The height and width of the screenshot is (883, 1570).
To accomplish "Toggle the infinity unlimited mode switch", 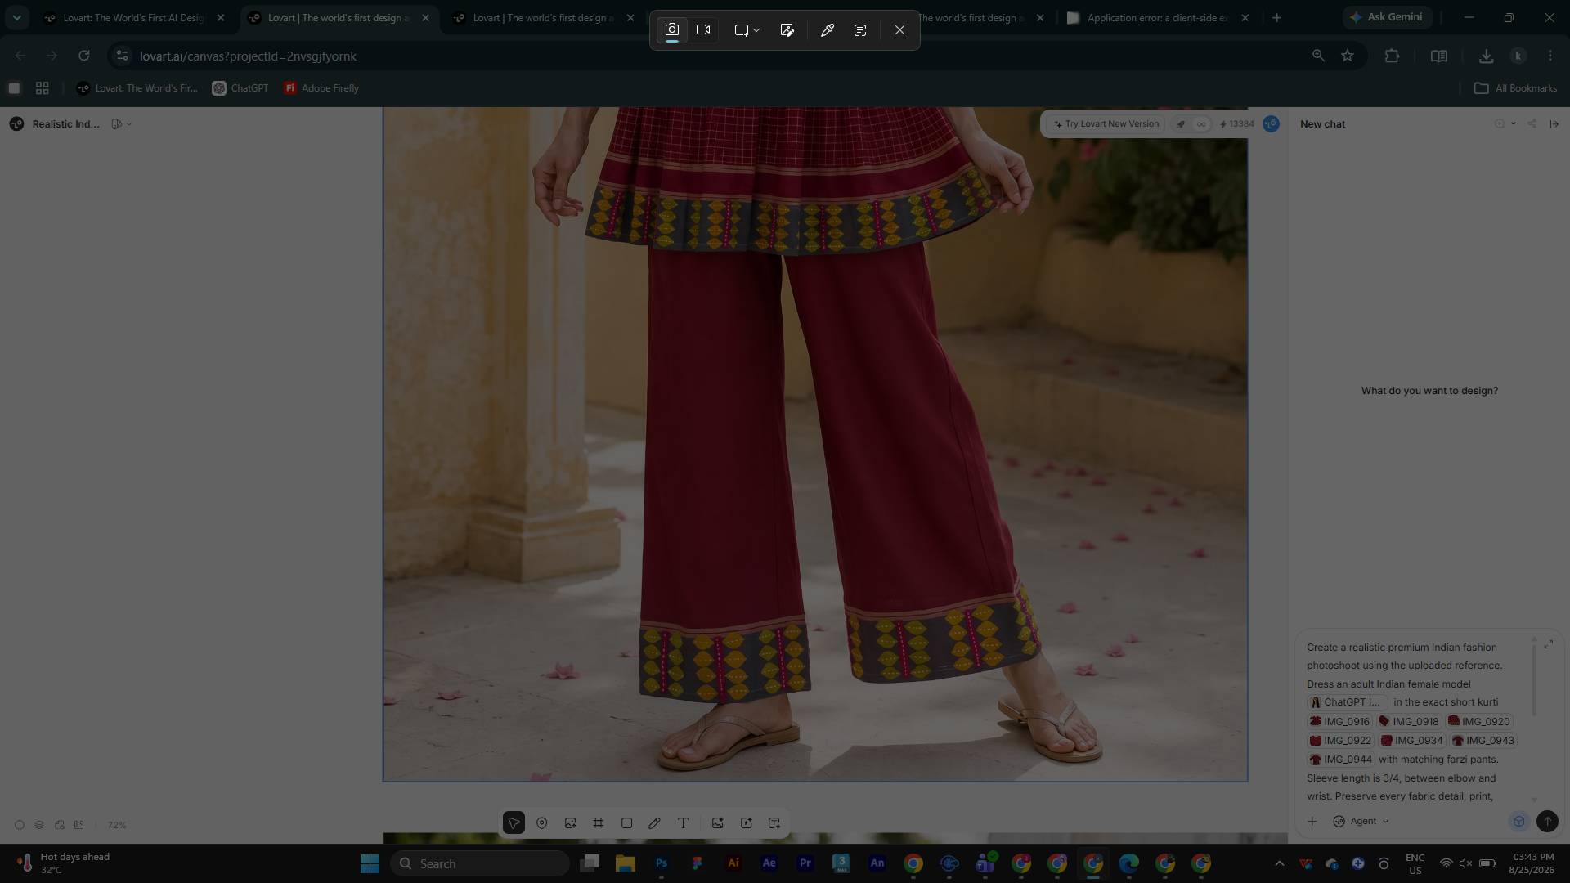I will point(1200,124).
